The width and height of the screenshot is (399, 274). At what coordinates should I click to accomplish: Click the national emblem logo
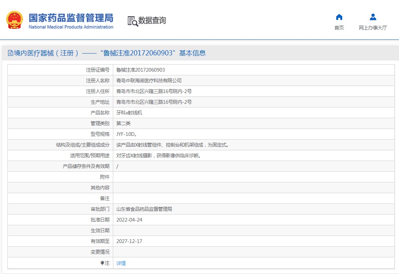click(x=14, y=20)
